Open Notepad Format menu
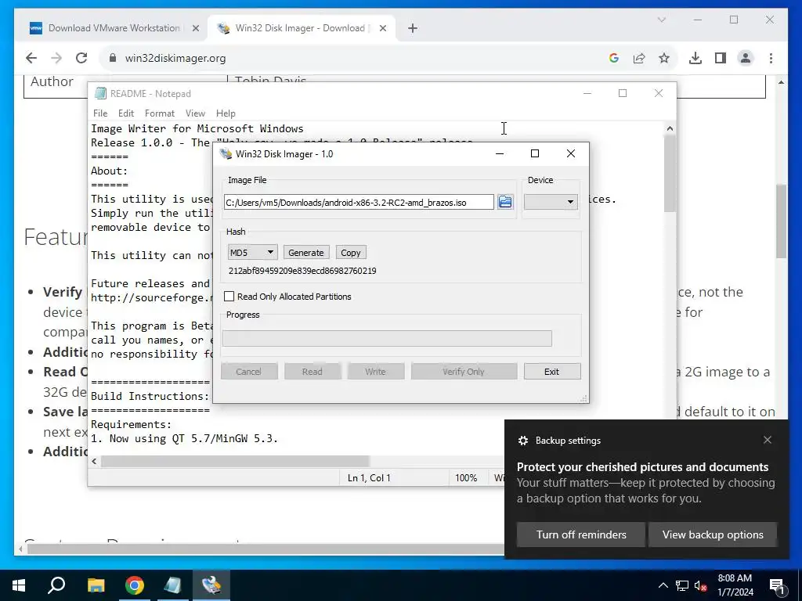This screenshot has height=601, width=802. pyautogui.click(x=160, y=113)
